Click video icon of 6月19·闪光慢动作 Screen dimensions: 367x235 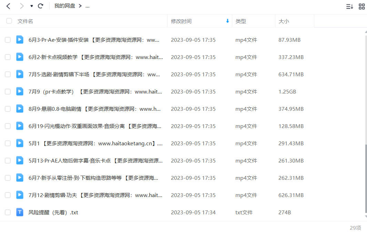click(20, 126)
